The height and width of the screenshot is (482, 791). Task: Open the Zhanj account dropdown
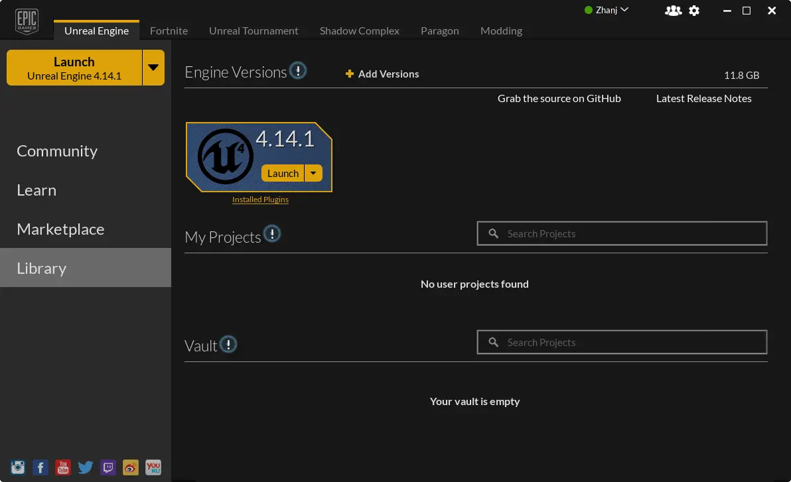[612, 10]
